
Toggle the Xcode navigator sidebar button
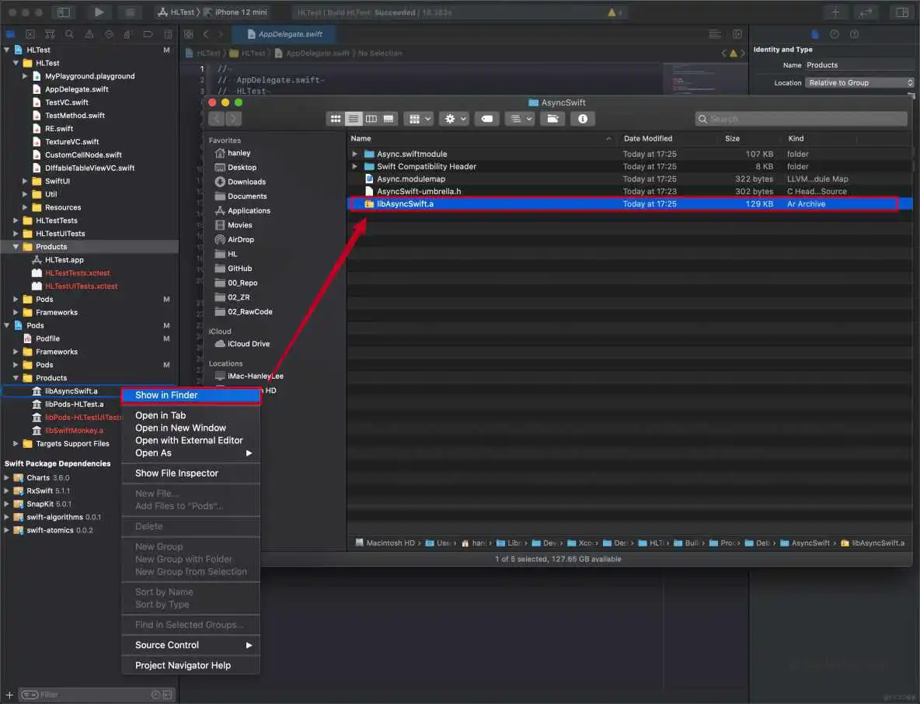tap(64, 12)
